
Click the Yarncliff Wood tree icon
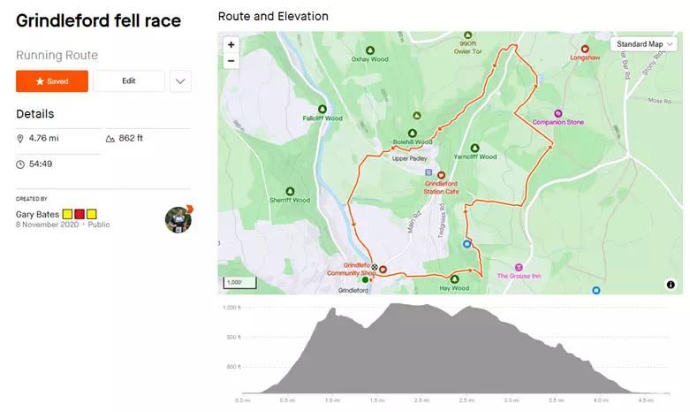coord(474,148)
